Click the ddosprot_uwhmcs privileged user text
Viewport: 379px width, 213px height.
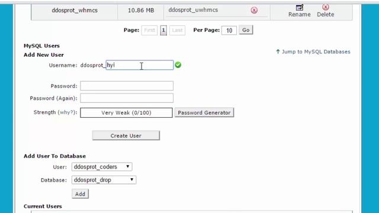click(x=193, y=10)
